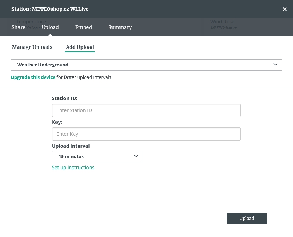Follow the Upgrade this device link
The height and width of the screenshot is (237, 293).
tap(33, 77)
